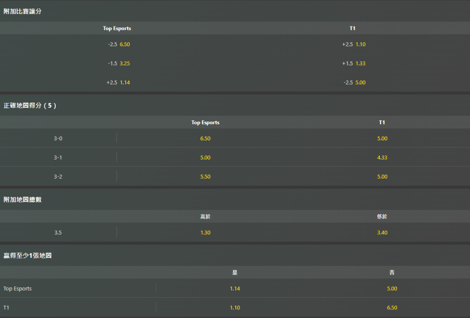Bet 高於 3.5 maps at 1.30

[205, 233]
